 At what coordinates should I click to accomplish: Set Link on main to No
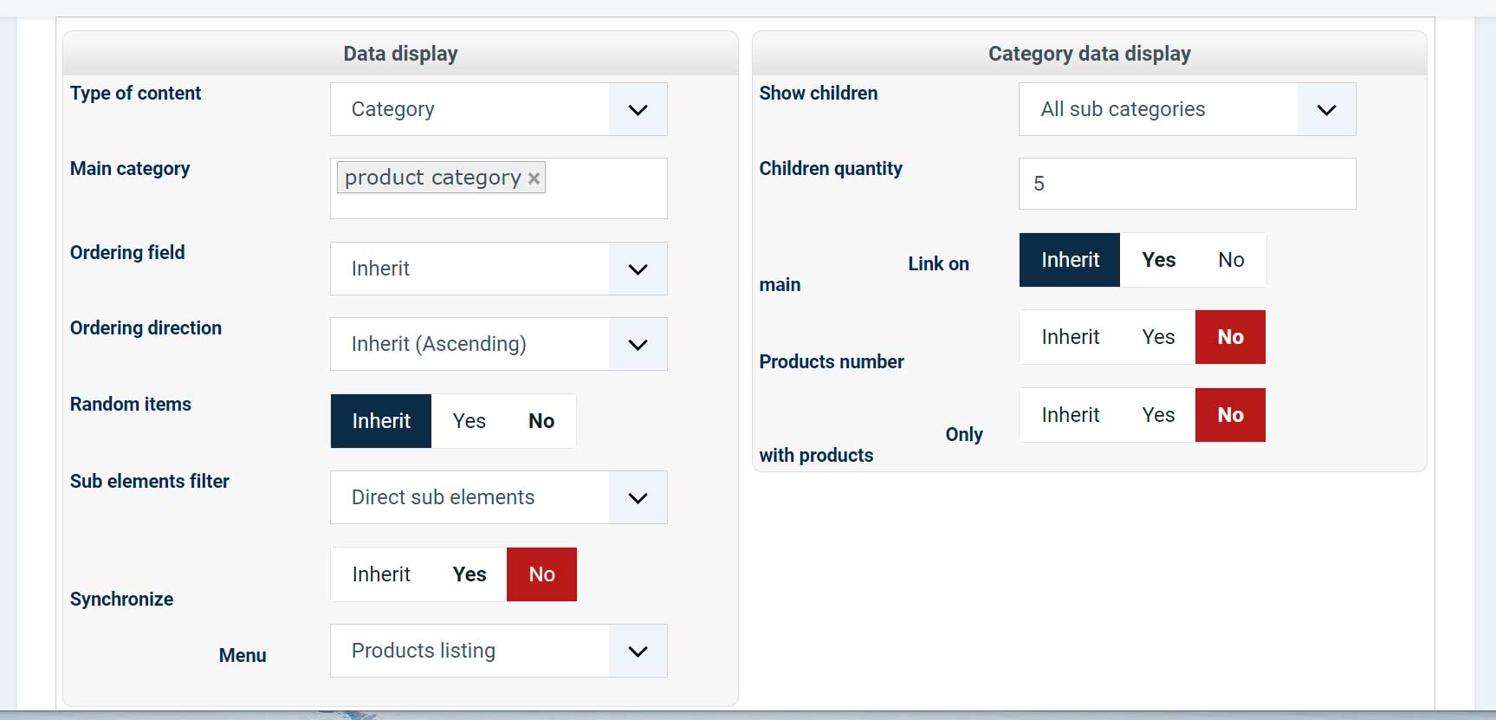point(1231,260)
